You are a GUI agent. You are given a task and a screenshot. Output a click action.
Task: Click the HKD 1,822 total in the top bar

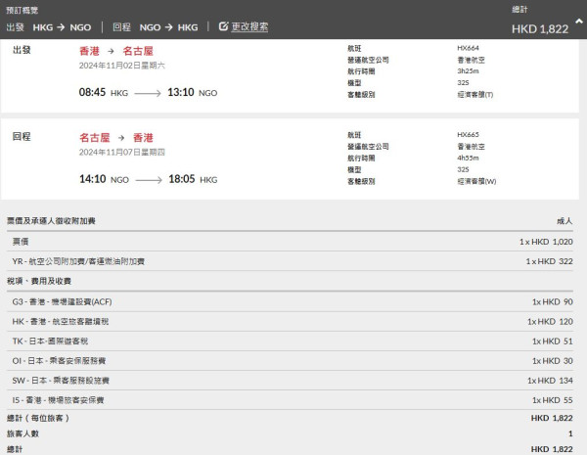539,29
